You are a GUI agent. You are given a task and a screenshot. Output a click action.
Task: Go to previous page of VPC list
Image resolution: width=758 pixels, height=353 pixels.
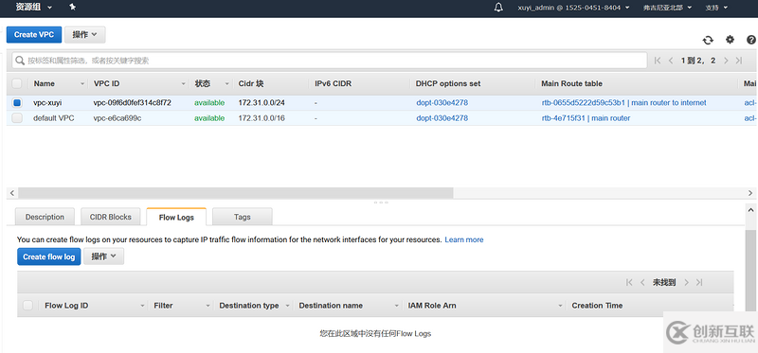(671, 61)
